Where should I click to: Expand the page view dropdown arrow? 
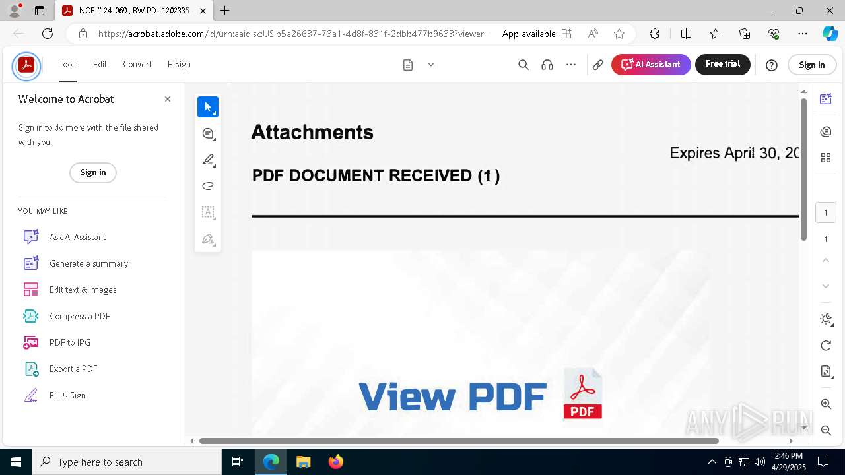coord(431,65)
